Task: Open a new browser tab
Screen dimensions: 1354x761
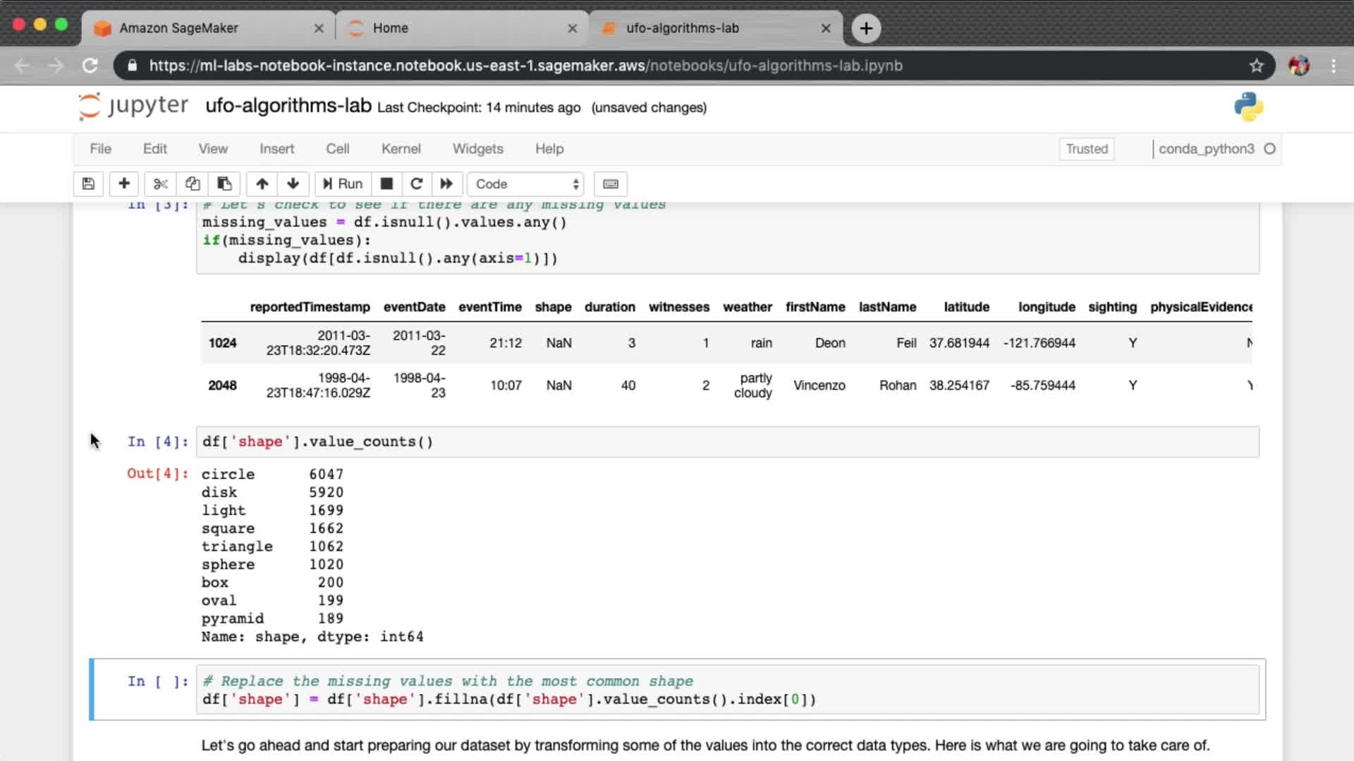Action: pyautogui.click(x=866, y=28)
